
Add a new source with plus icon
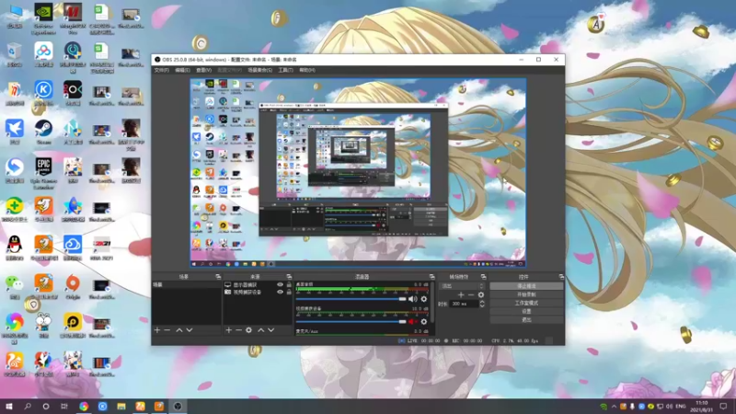[x=228, y=330]
